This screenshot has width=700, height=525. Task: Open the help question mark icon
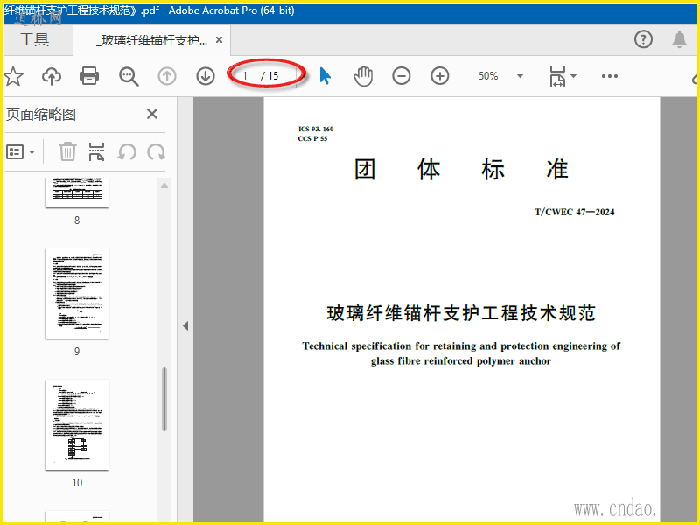[643, 39]
